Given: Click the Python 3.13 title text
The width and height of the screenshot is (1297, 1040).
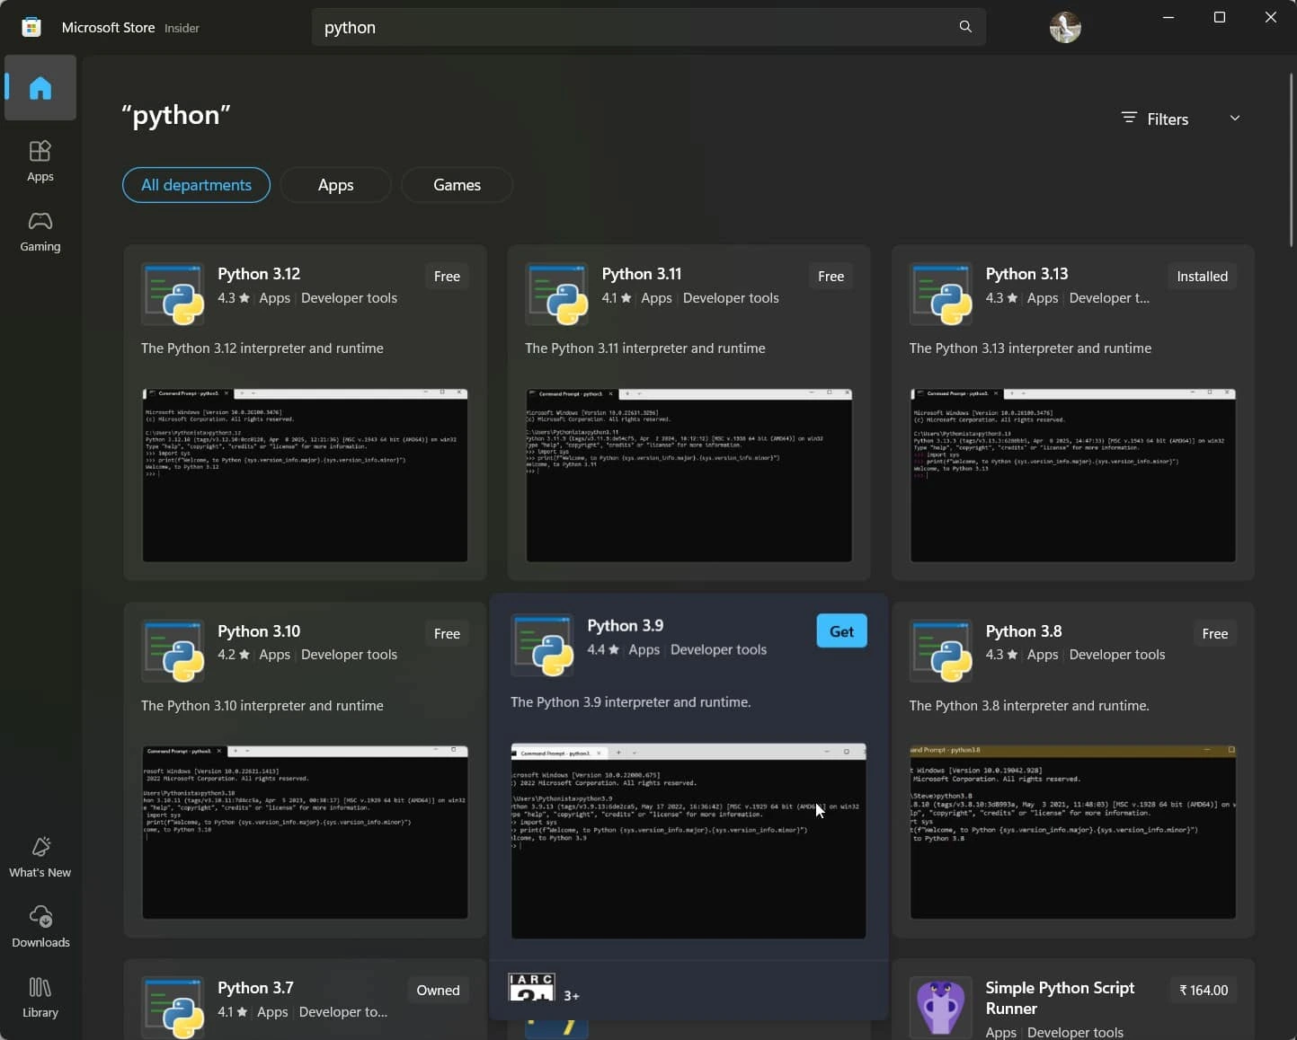Looking at the screenshot, I should (1026, 274).
